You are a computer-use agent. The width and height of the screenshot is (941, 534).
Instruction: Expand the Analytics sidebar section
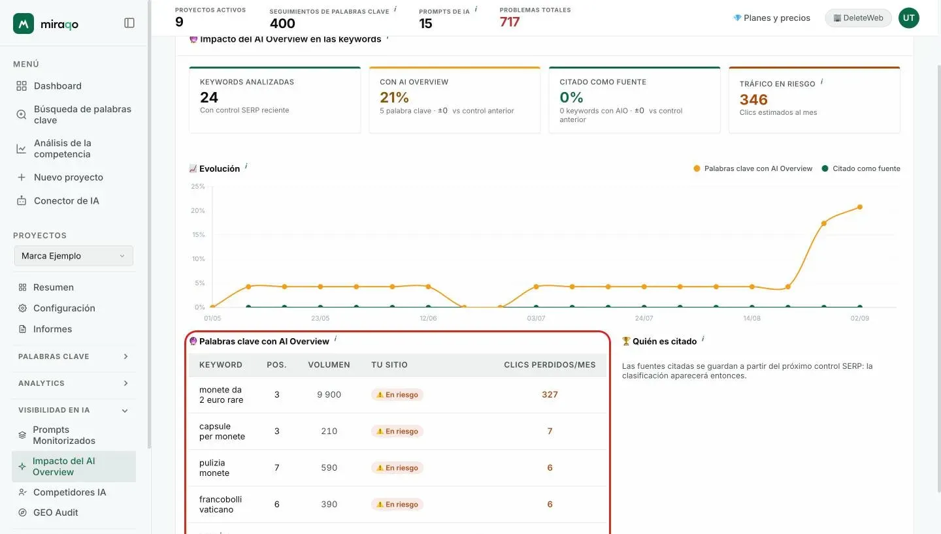(73, 383)
